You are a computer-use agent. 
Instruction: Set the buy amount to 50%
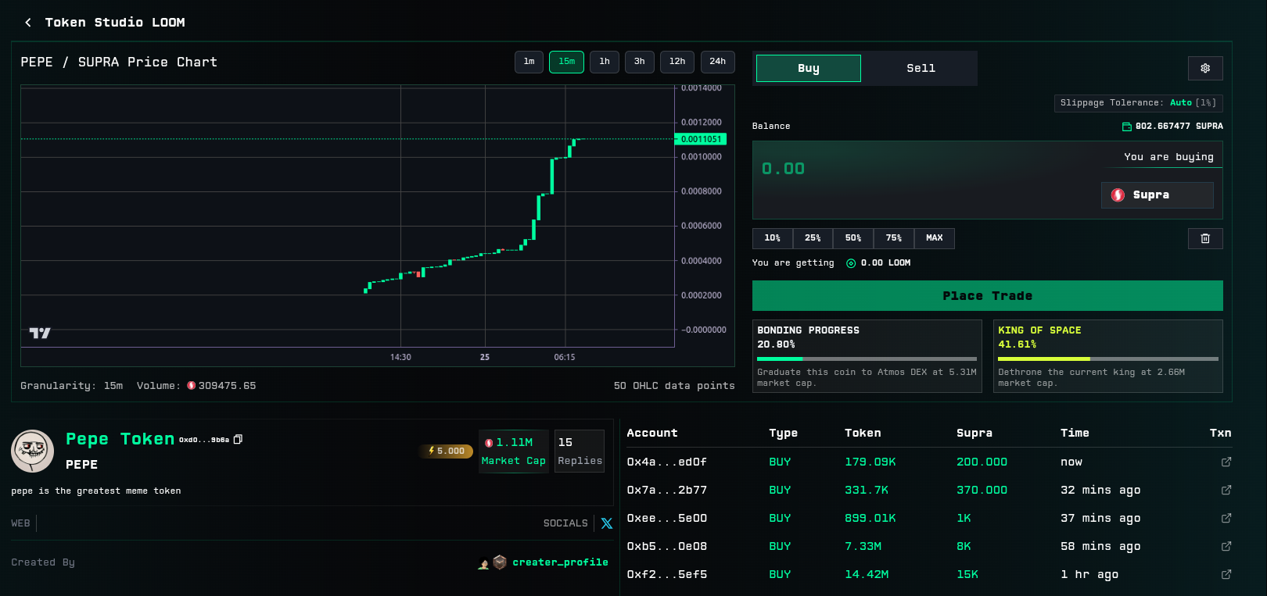(x=853, y=238)
